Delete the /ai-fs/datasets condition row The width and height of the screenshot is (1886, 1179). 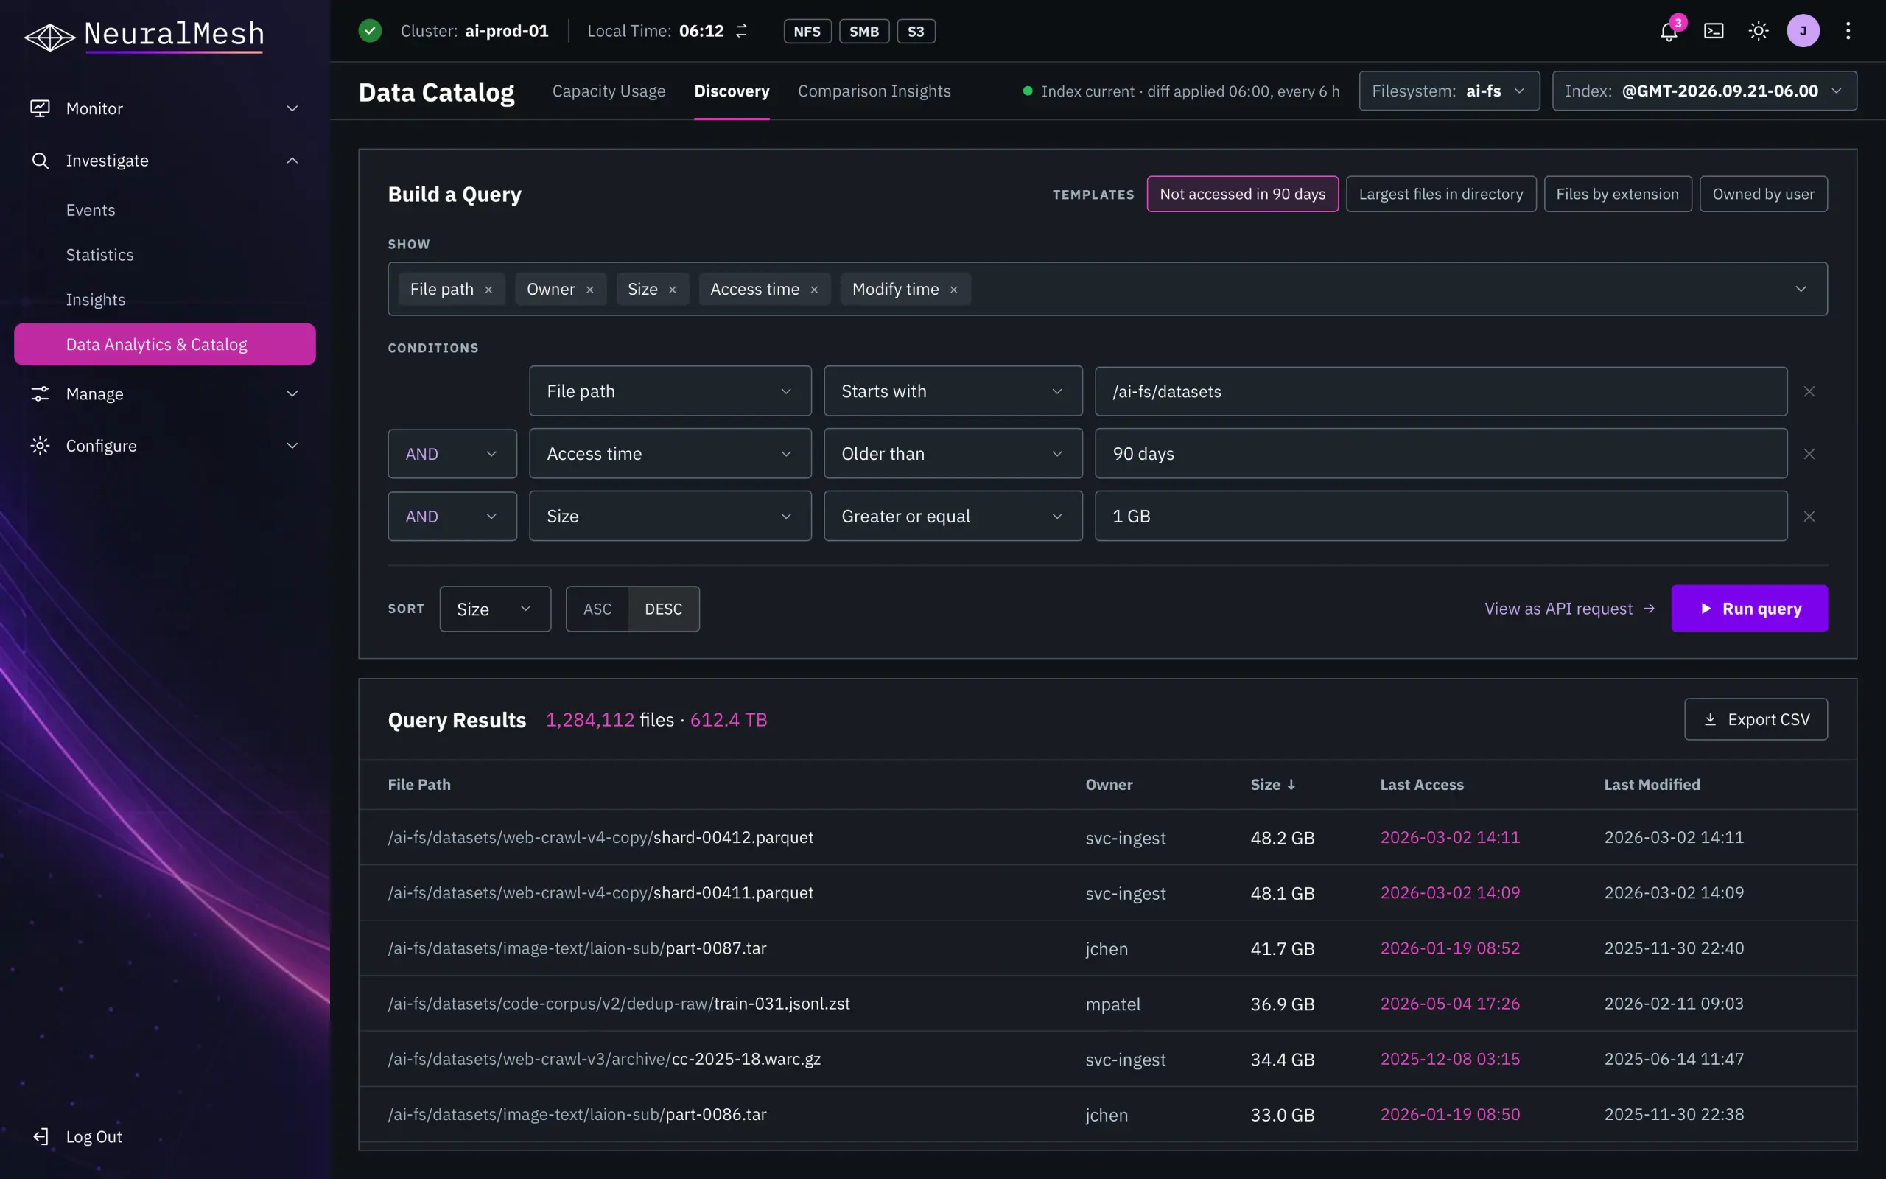pos(1809,391)
